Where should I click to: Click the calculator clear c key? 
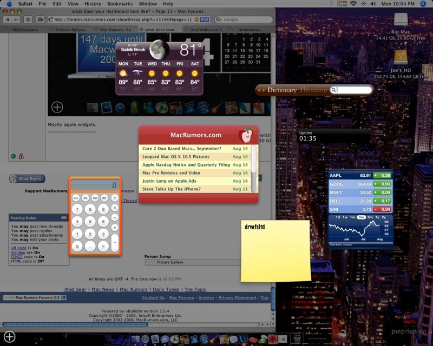click(103, 246)
